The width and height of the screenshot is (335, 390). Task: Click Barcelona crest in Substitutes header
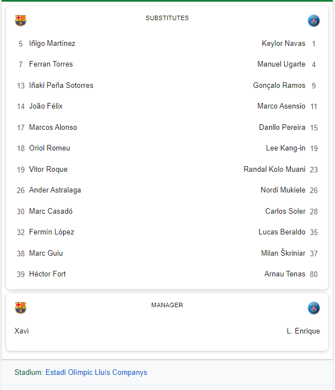[x=21, y=21]
